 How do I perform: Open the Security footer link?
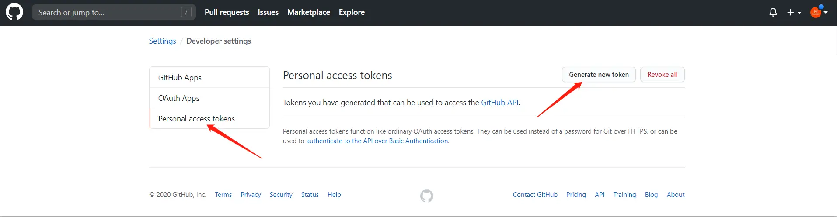click(281, 195)
